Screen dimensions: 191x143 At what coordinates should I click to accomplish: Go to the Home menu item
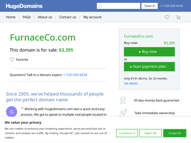(11, 17)
